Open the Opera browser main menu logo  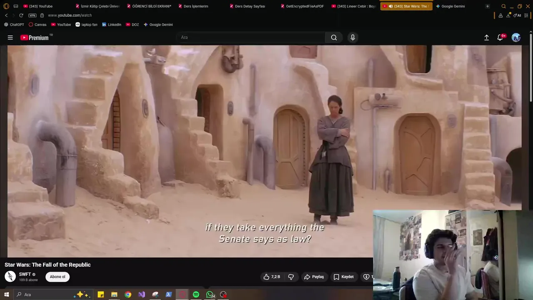click(x=6, y=6)
